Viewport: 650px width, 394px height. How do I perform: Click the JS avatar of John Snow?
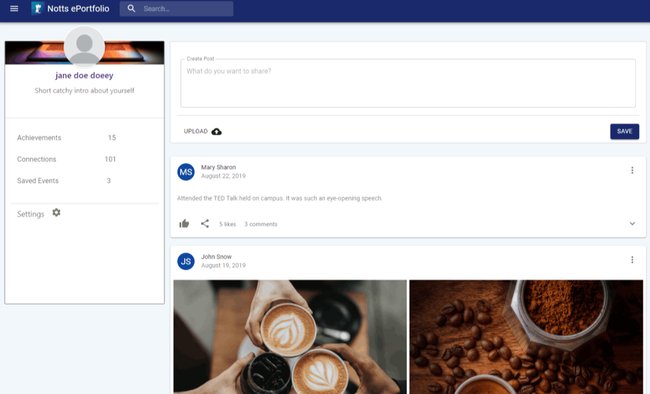(186, 261)
